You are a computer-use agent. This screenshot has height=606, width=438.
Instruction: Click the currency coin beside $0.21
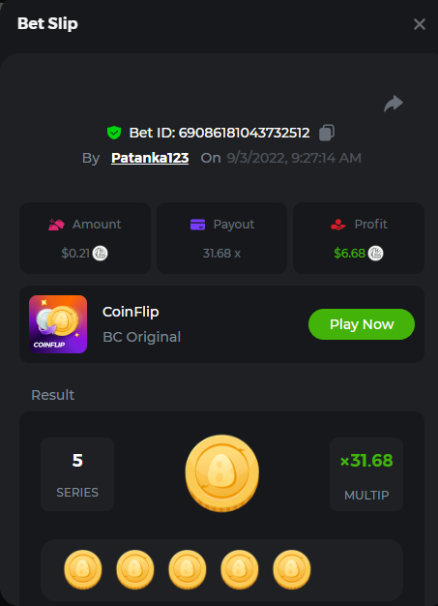tap(100, 254)
